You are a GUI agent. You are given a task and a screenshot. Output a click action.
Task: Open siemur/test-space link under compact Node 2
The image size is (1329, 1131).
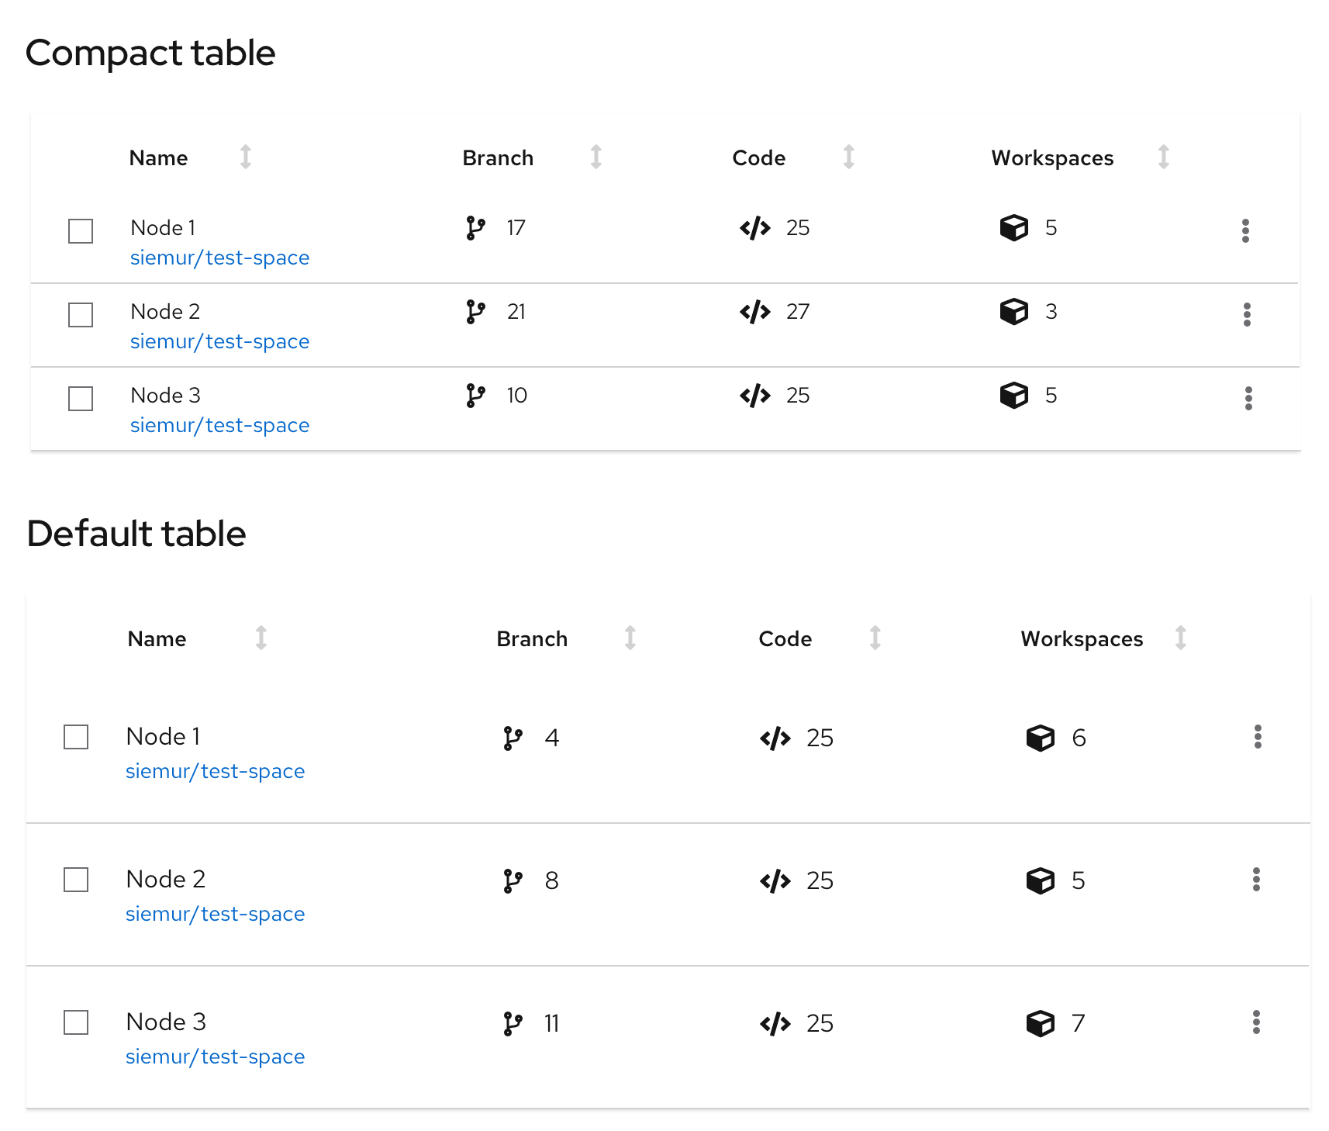(219, 341)
